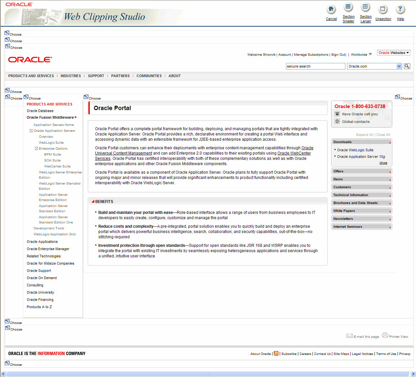
Task: Click the Sign Out link
Action: [x=338, y=54]
